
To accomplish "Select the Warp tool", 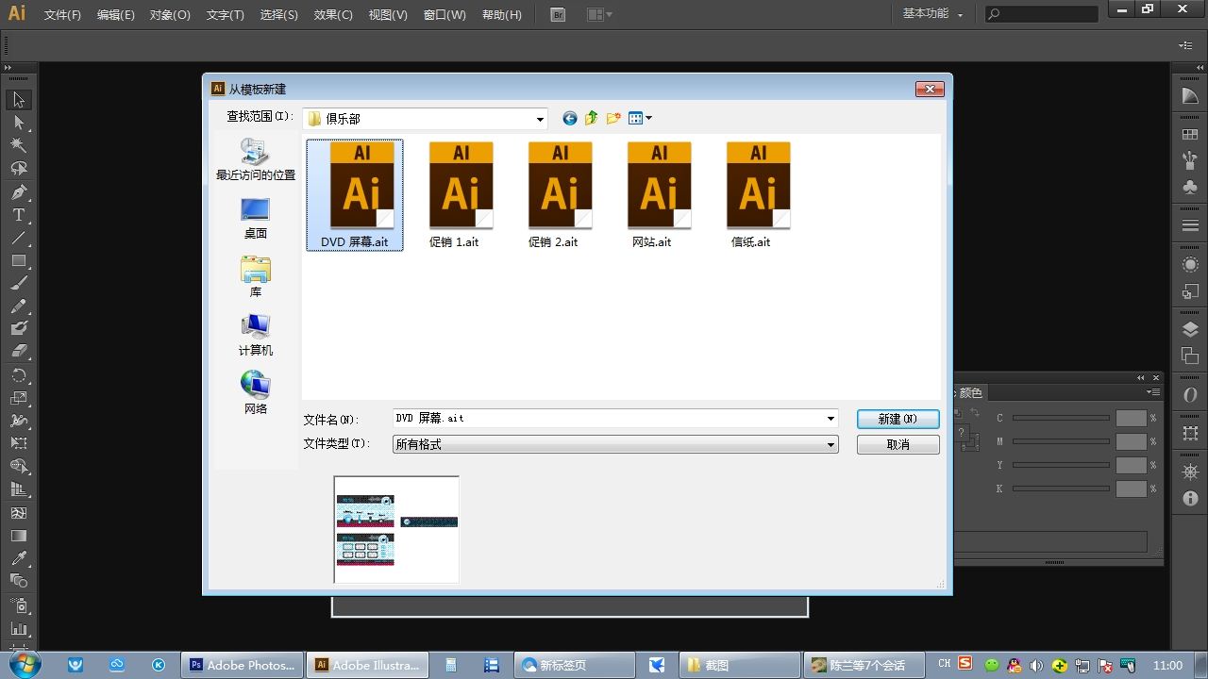I will (19, 420).
